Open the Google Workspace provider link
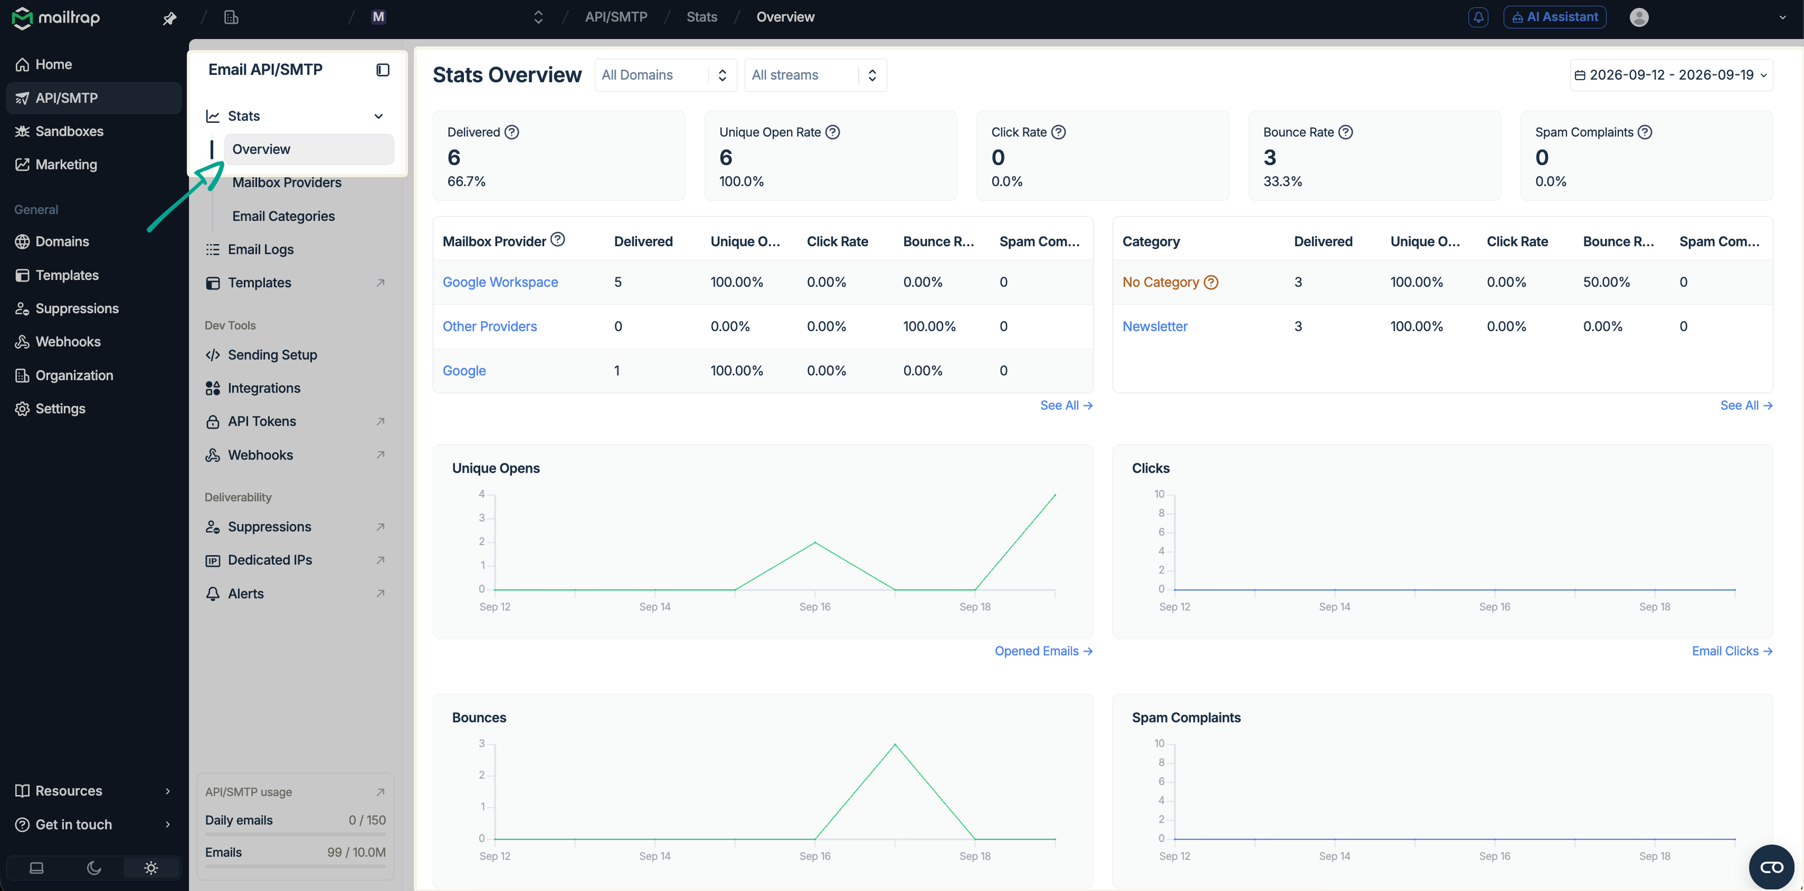Viewport: 1804px width, 891px height. 500,282
